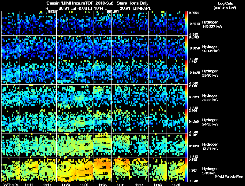The height and width of the screenshot is (186, 245).
Task: Open the 55-90 keV panel at 14:05
Action: (10, 72)
